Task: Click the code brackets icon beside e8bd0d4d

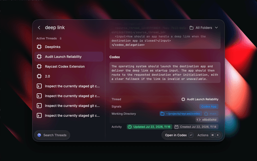Action: 199,120
